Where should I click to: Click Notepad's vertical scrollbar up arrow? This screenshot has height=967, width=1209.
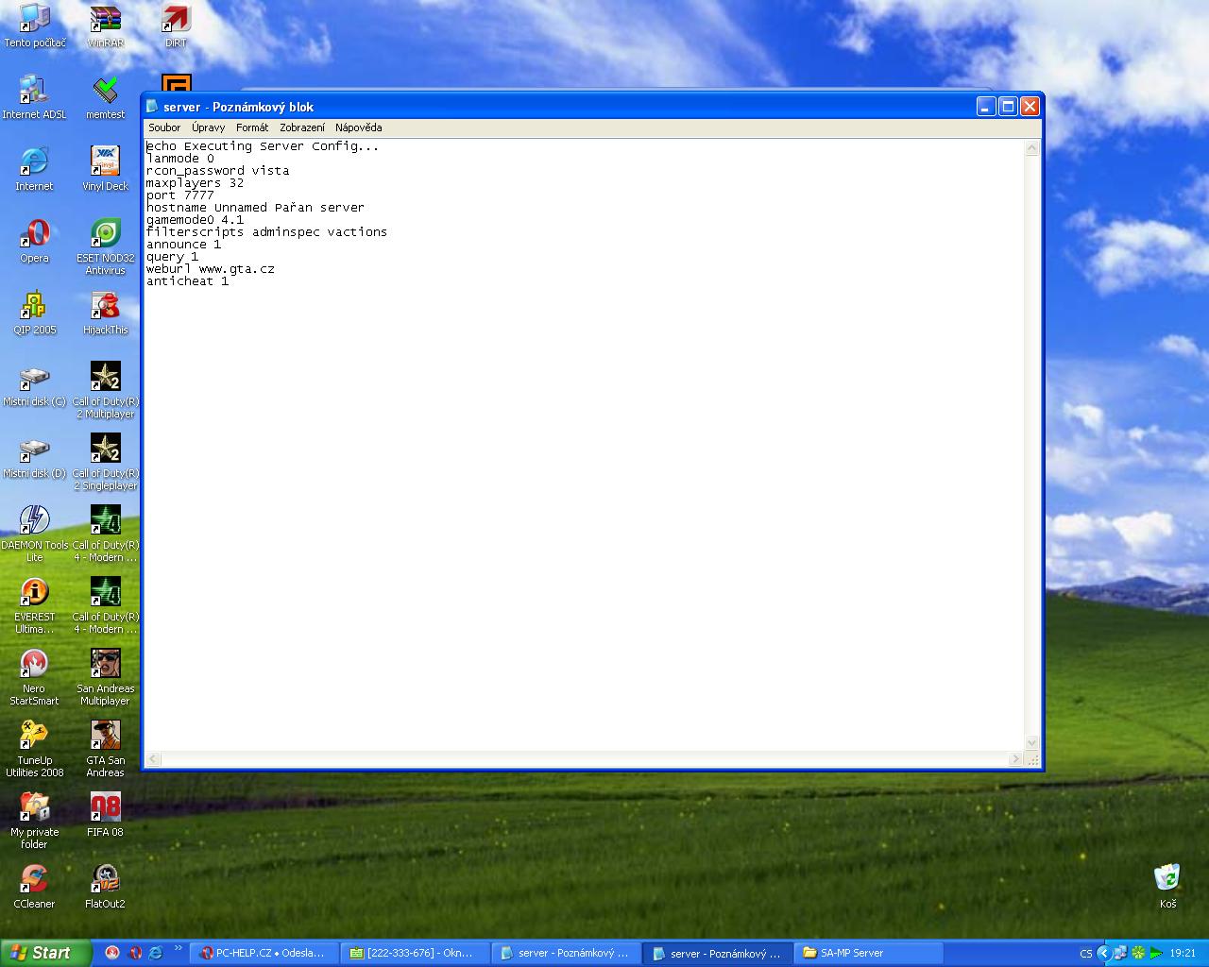point(1031,148)
